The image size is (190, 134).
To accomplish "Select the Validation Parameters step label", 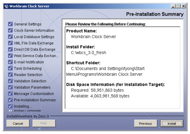I will (32, 88).
